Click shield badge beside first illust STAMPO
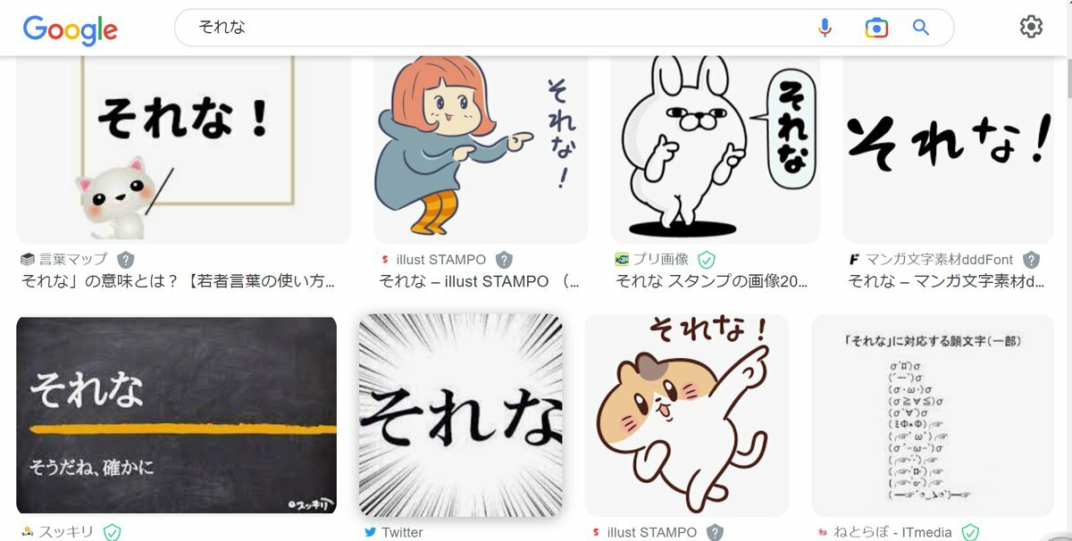This screenshot has width=1072, height=541. click(x=504, y=260)
